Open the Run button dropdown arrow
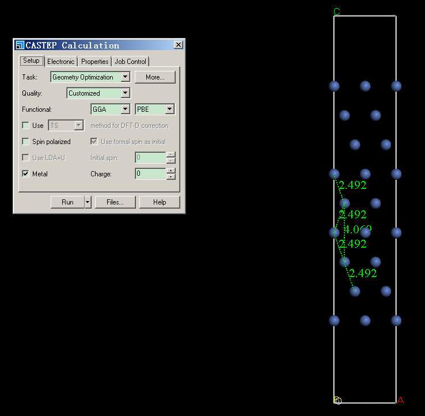Screen dimensions: 425x416 point(88,202)
